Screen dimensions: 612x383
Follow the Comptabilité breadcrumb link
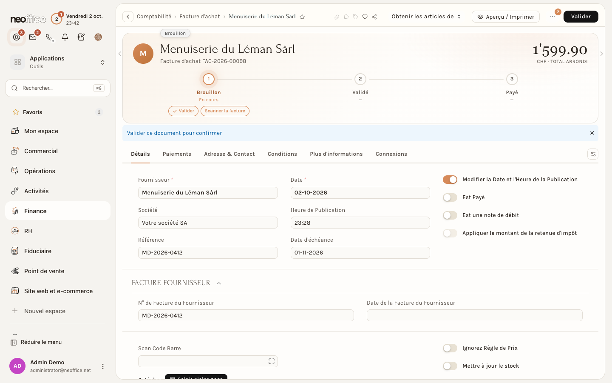154,17
